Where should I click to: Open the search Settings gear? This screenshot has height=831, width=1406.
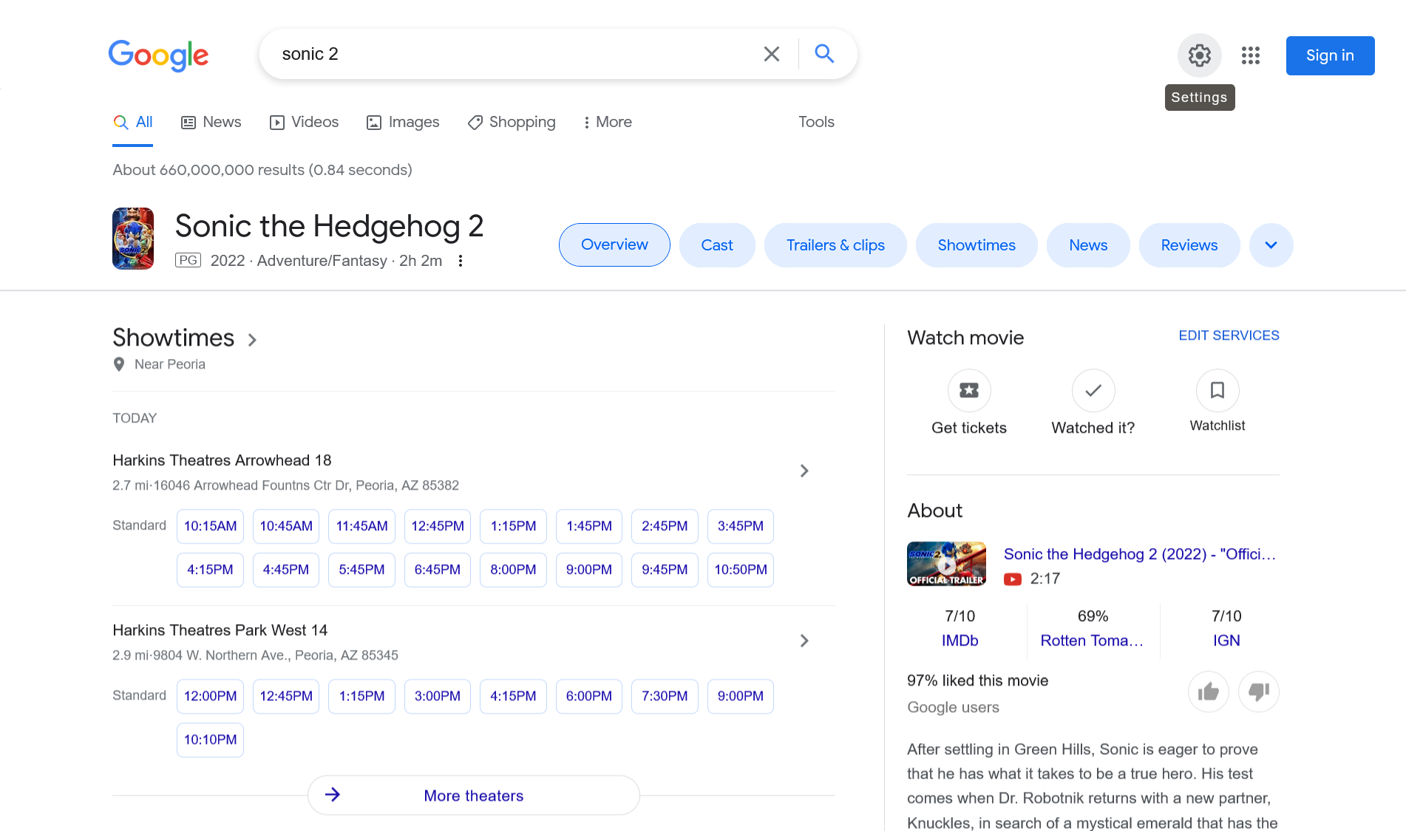(x=1199, y=55)
